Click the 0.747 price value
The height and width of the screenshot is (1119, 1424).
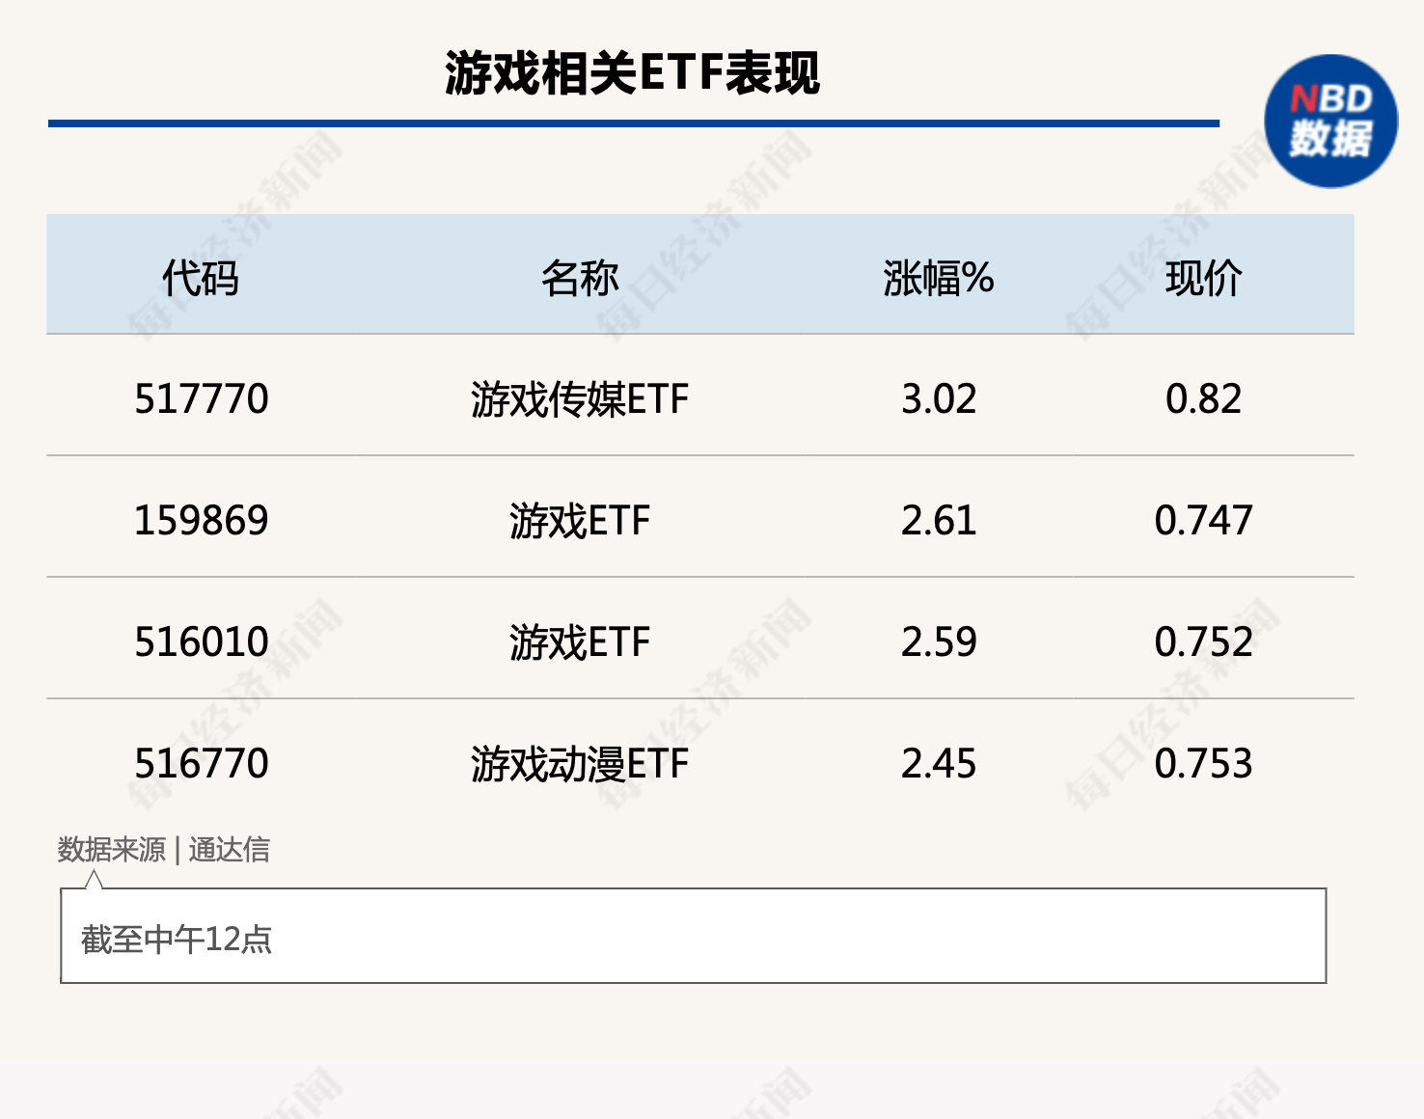click(x=1203, y=520)
